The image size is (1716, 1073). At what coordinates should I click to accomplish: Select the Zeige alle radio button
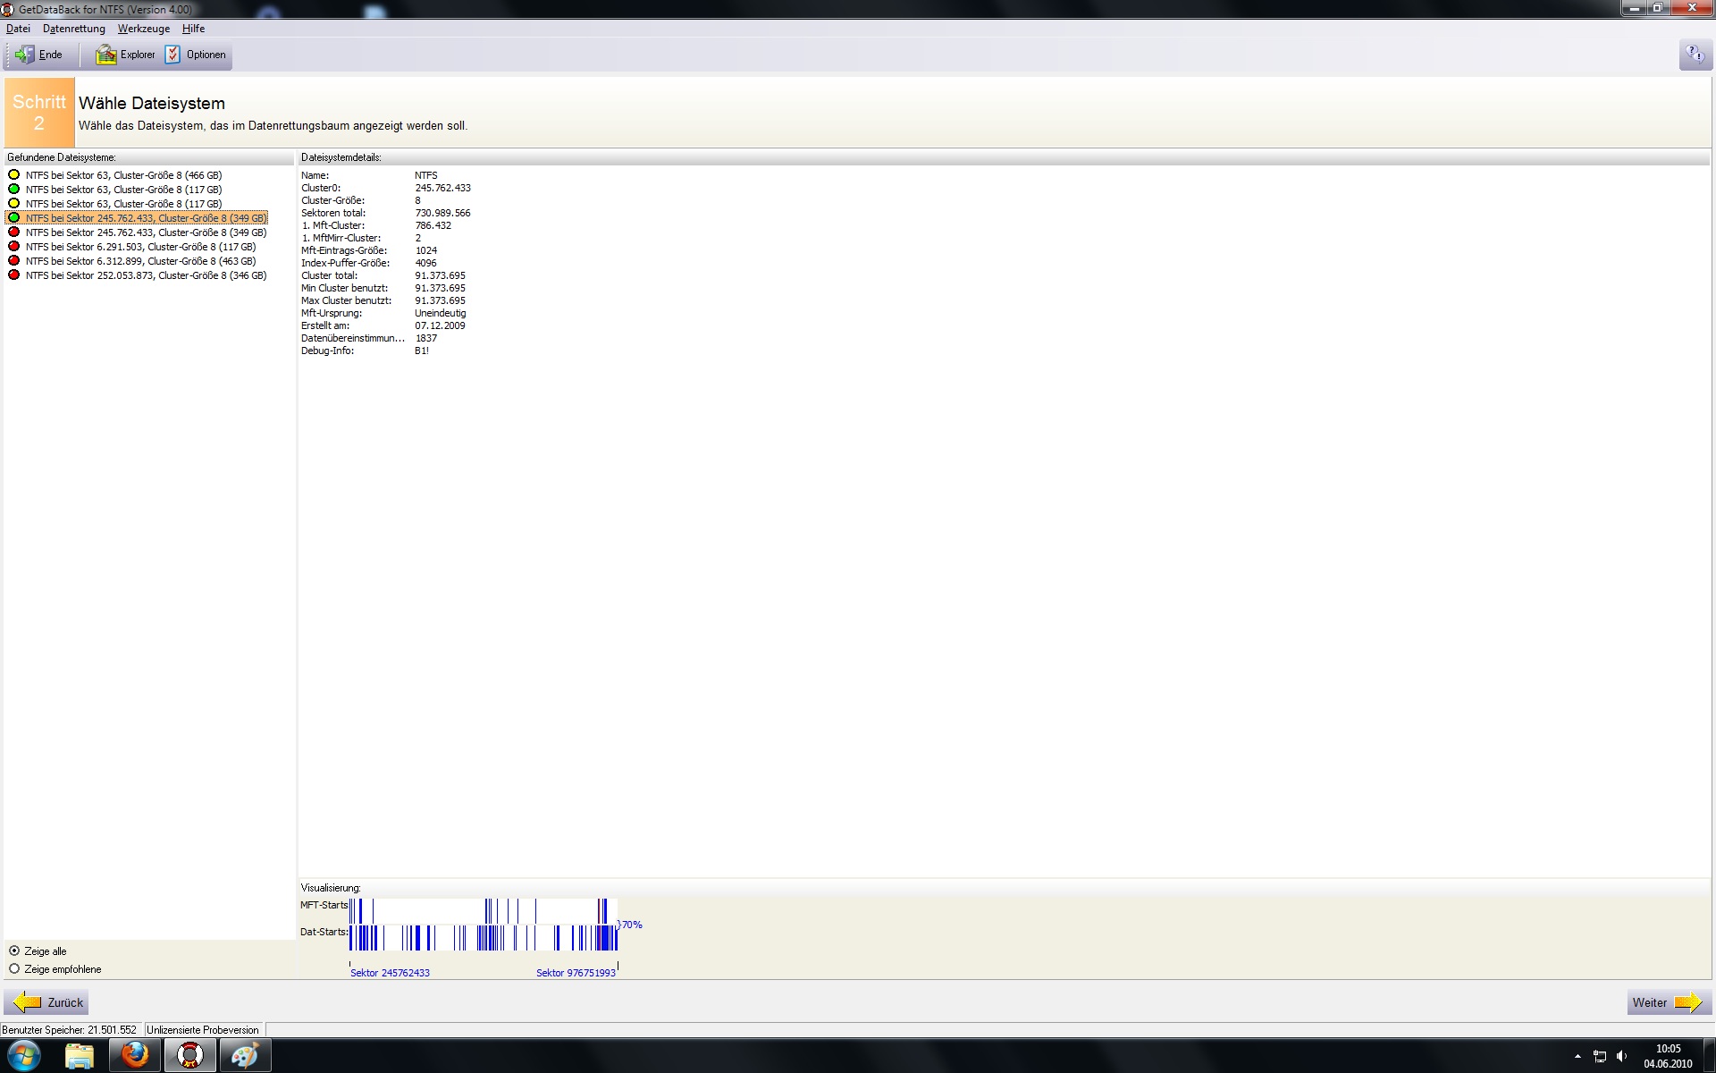(14, 951)
